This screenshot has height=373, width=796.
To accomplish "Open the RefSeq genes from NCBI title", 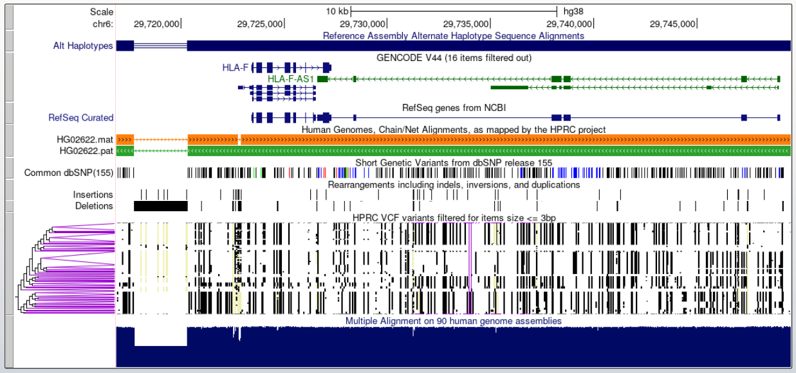I will pos(454,107).
